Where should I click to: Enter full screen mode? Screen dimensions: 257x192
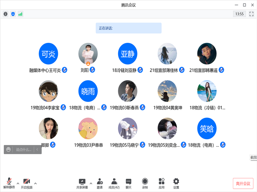point(252,14)
